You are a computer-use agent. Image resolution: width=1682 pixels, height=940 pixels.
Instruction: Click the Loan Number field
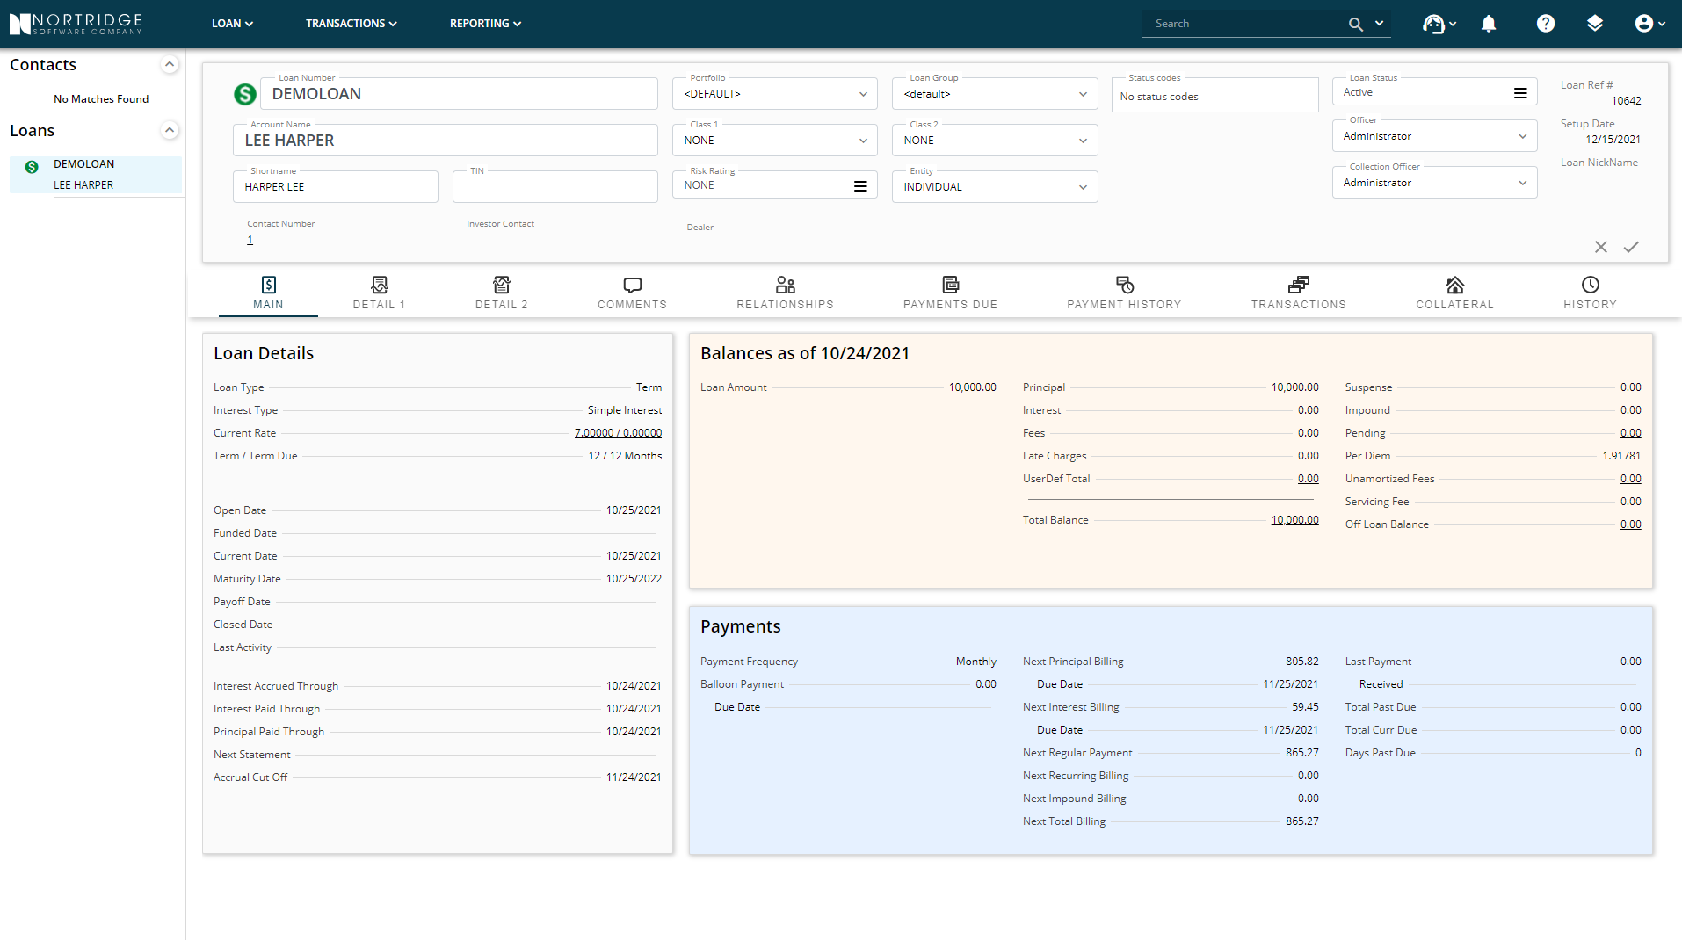click(x=459, y=94)
